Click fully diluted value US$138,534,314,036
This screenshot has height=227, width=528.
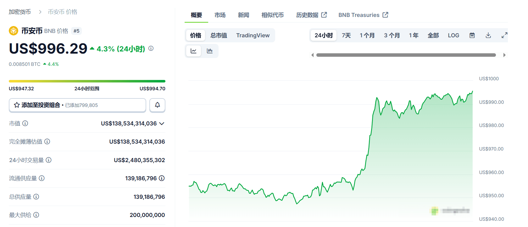(x=137, y=141)
